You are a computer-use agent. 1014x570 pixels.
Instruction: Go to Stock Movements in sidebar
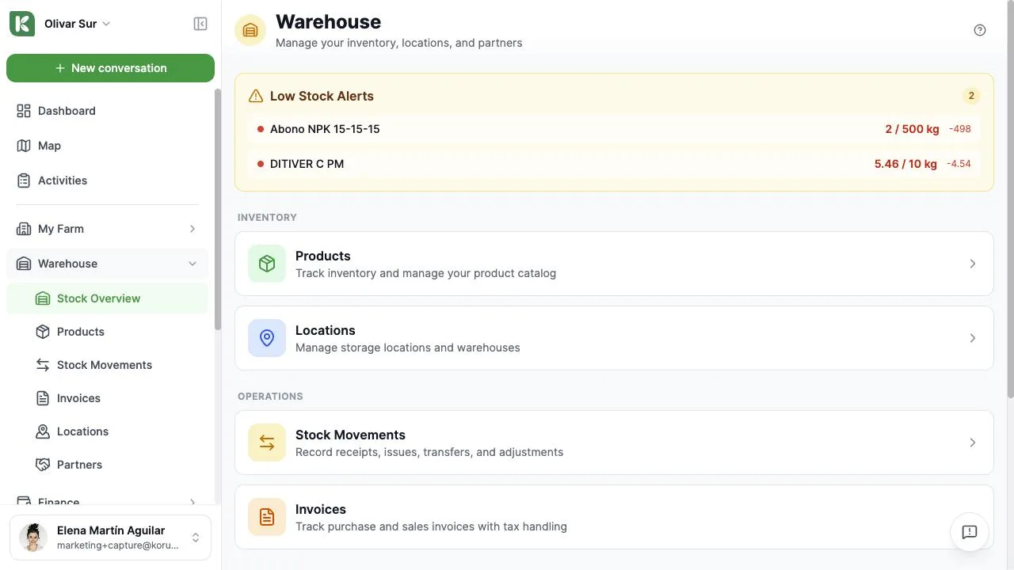pyautogui.click(x=107, y=365)
